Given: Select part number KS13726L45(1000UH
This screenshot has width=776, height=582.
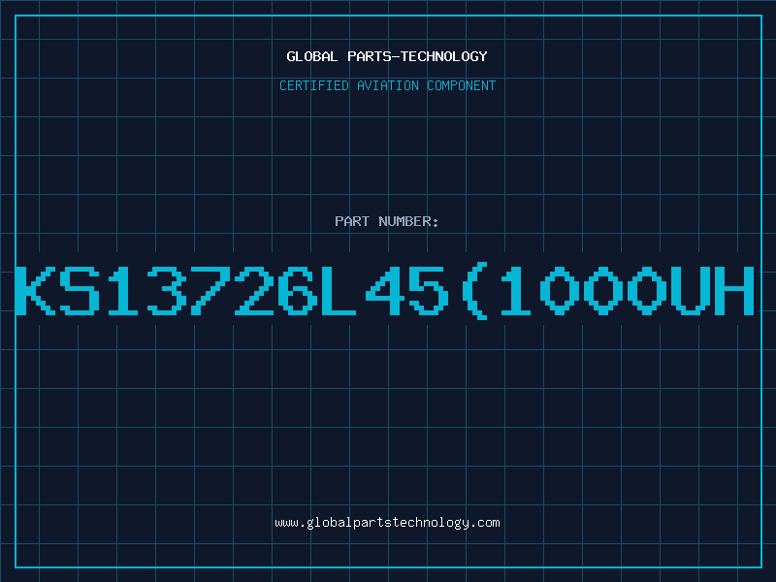Looking at the screenshot, I should [x=385, y=291].
